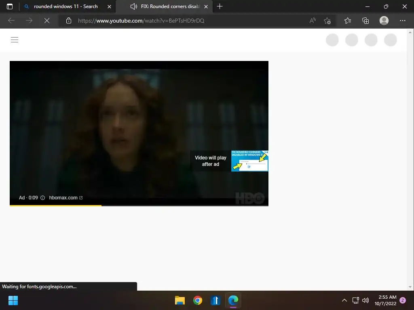Image resolution: width=414 pixels, height=310 pixels.
Task: Open Edge Settings and more menu
Action: pyautogui.click(x=402, y=21)
